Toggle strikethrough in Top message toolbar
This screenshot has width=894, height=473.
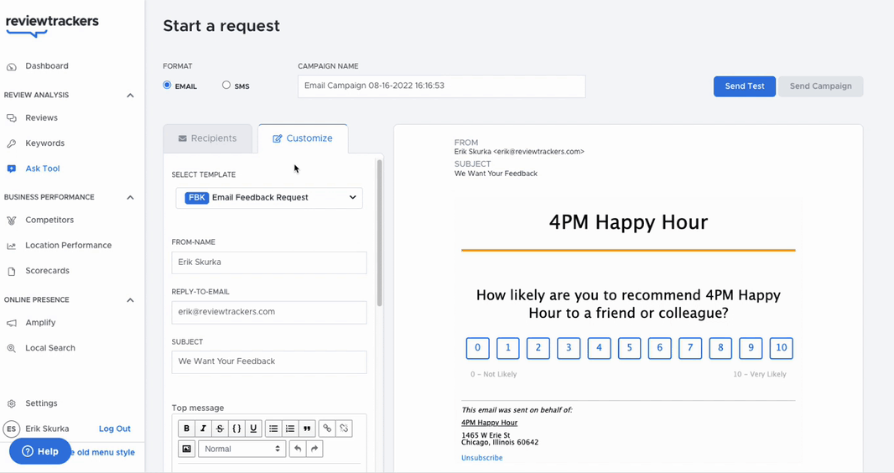220,429
